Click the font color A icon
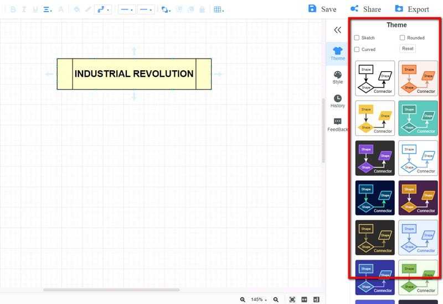The height and width of the screenshot is (304, 443). pyautogui.click(x=61, y=9)
